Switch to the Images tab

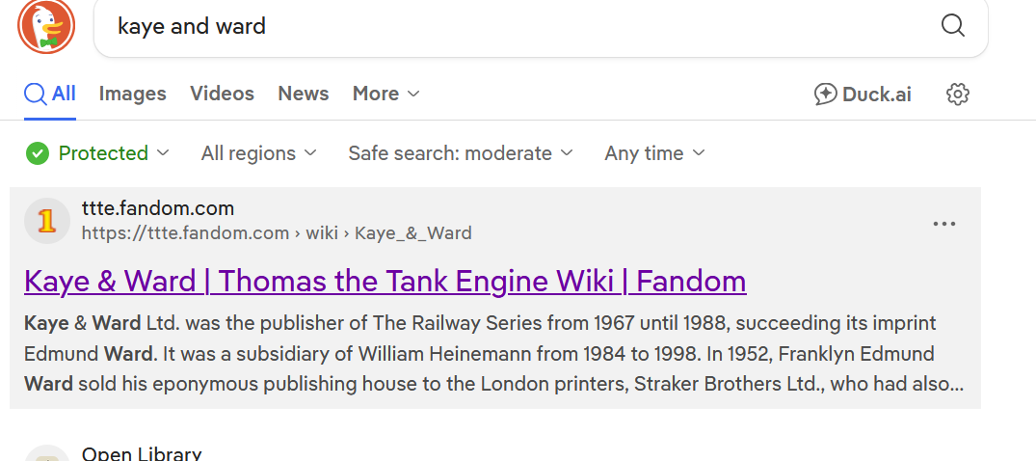pos(132,94)
